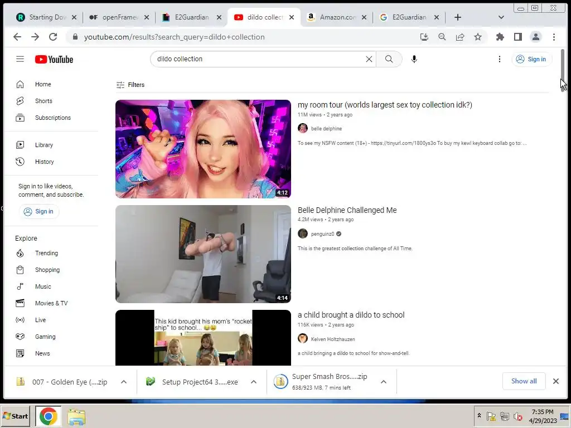Viewport: 571px width, 428px height.
Task: Click the address bar URL field
Action: pyautogui.click(x=240, y=37)
